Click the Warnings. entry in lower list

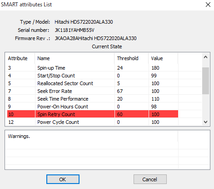coord(19,136)
